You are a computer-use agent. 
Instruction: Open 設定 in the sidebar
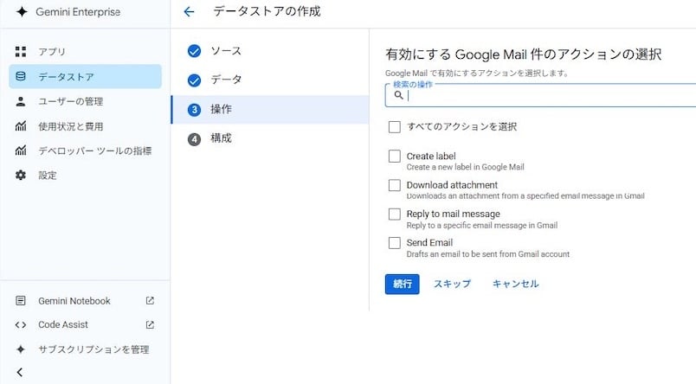point(85,176)
